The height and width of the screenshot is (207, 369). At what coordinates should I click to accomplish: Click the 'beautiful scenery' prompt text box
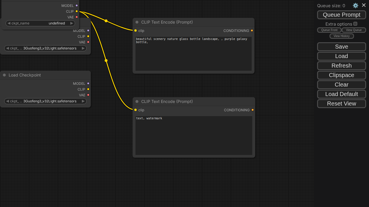pos(193,53)
